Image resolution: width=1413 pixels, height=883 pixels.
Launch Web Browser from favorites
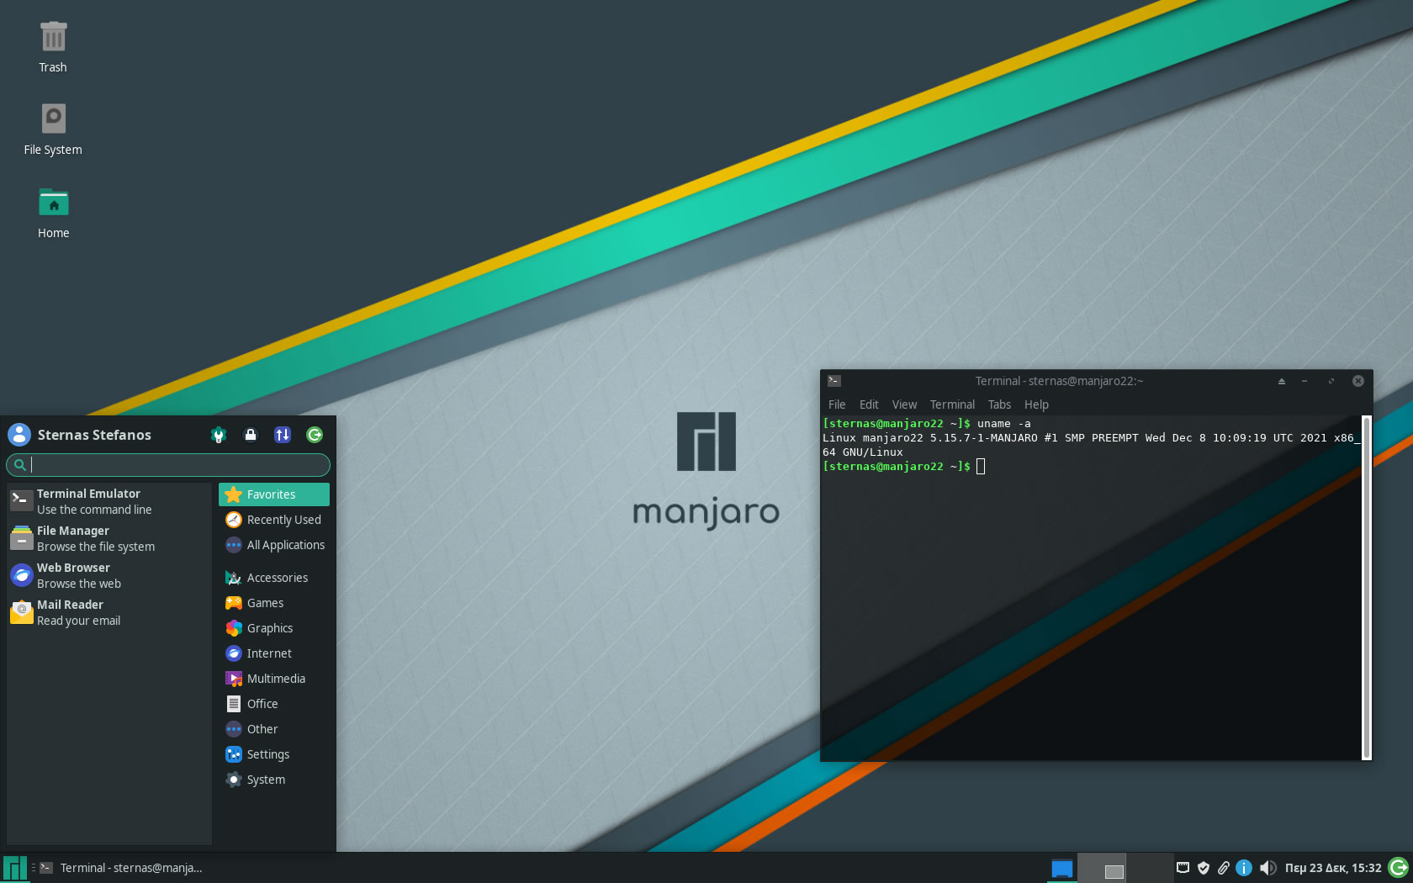(108, 575)
